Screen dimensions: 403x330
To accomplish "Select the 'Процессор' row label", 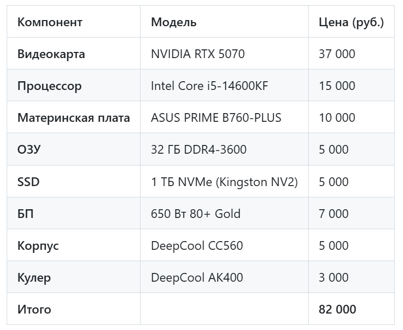I will (49, 86).
